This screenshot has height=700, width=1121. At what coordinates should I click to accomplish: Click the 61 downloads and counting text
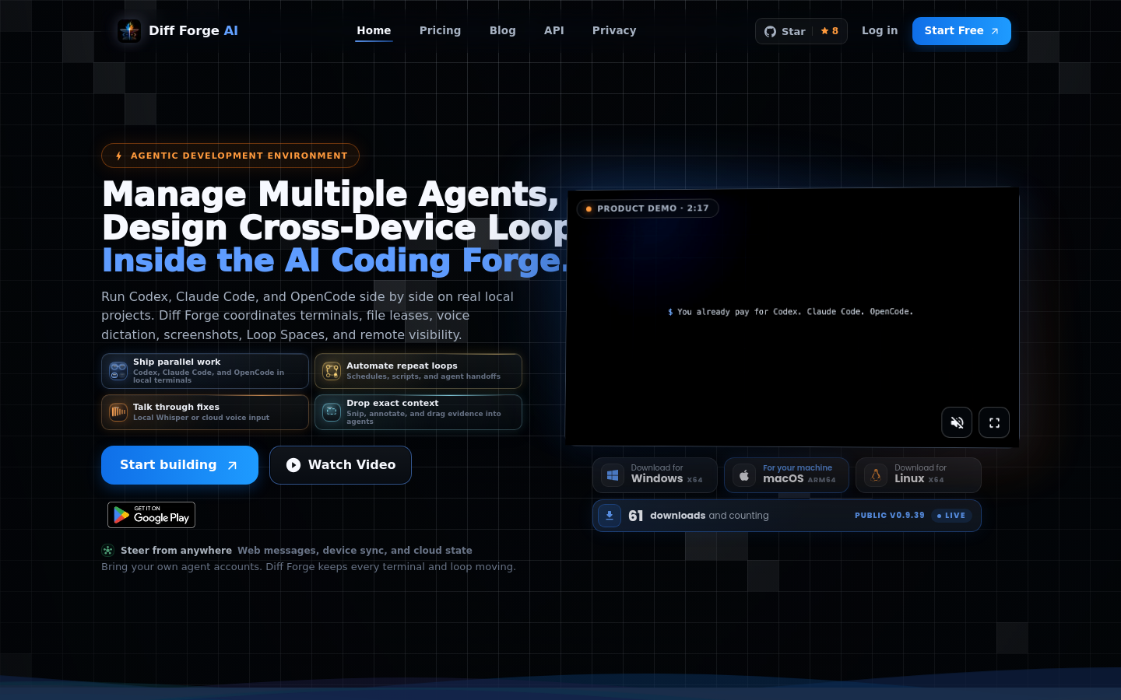point(698,516)
